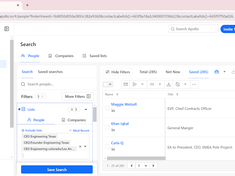Screen dimensions: 235x176
Task: Go to the next results page
Action: click(153, 166)
